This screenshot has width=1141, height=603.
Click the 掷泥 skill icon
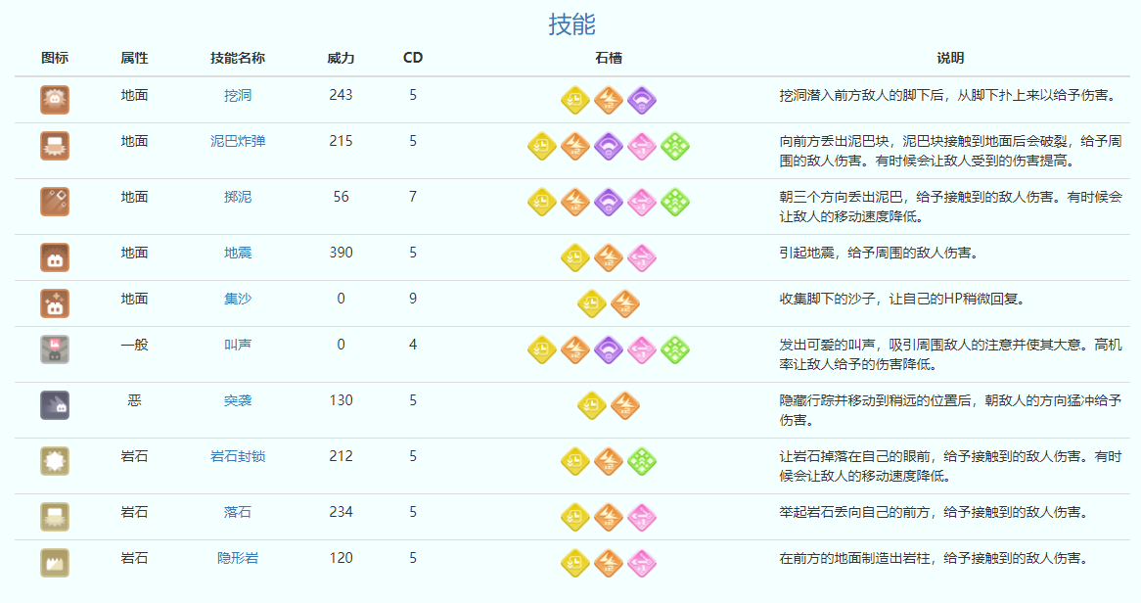tap(55, 202)
